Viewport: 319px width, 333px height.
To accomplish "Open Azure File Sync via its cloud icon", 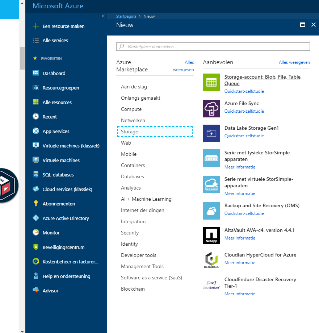I will (211, 108).
